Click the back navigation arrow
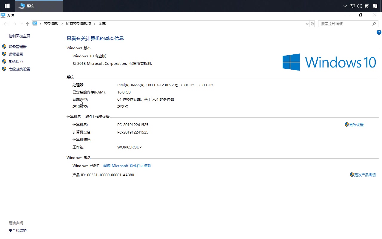382x239 pixels. pyautogui.click(x=5, y=23)
